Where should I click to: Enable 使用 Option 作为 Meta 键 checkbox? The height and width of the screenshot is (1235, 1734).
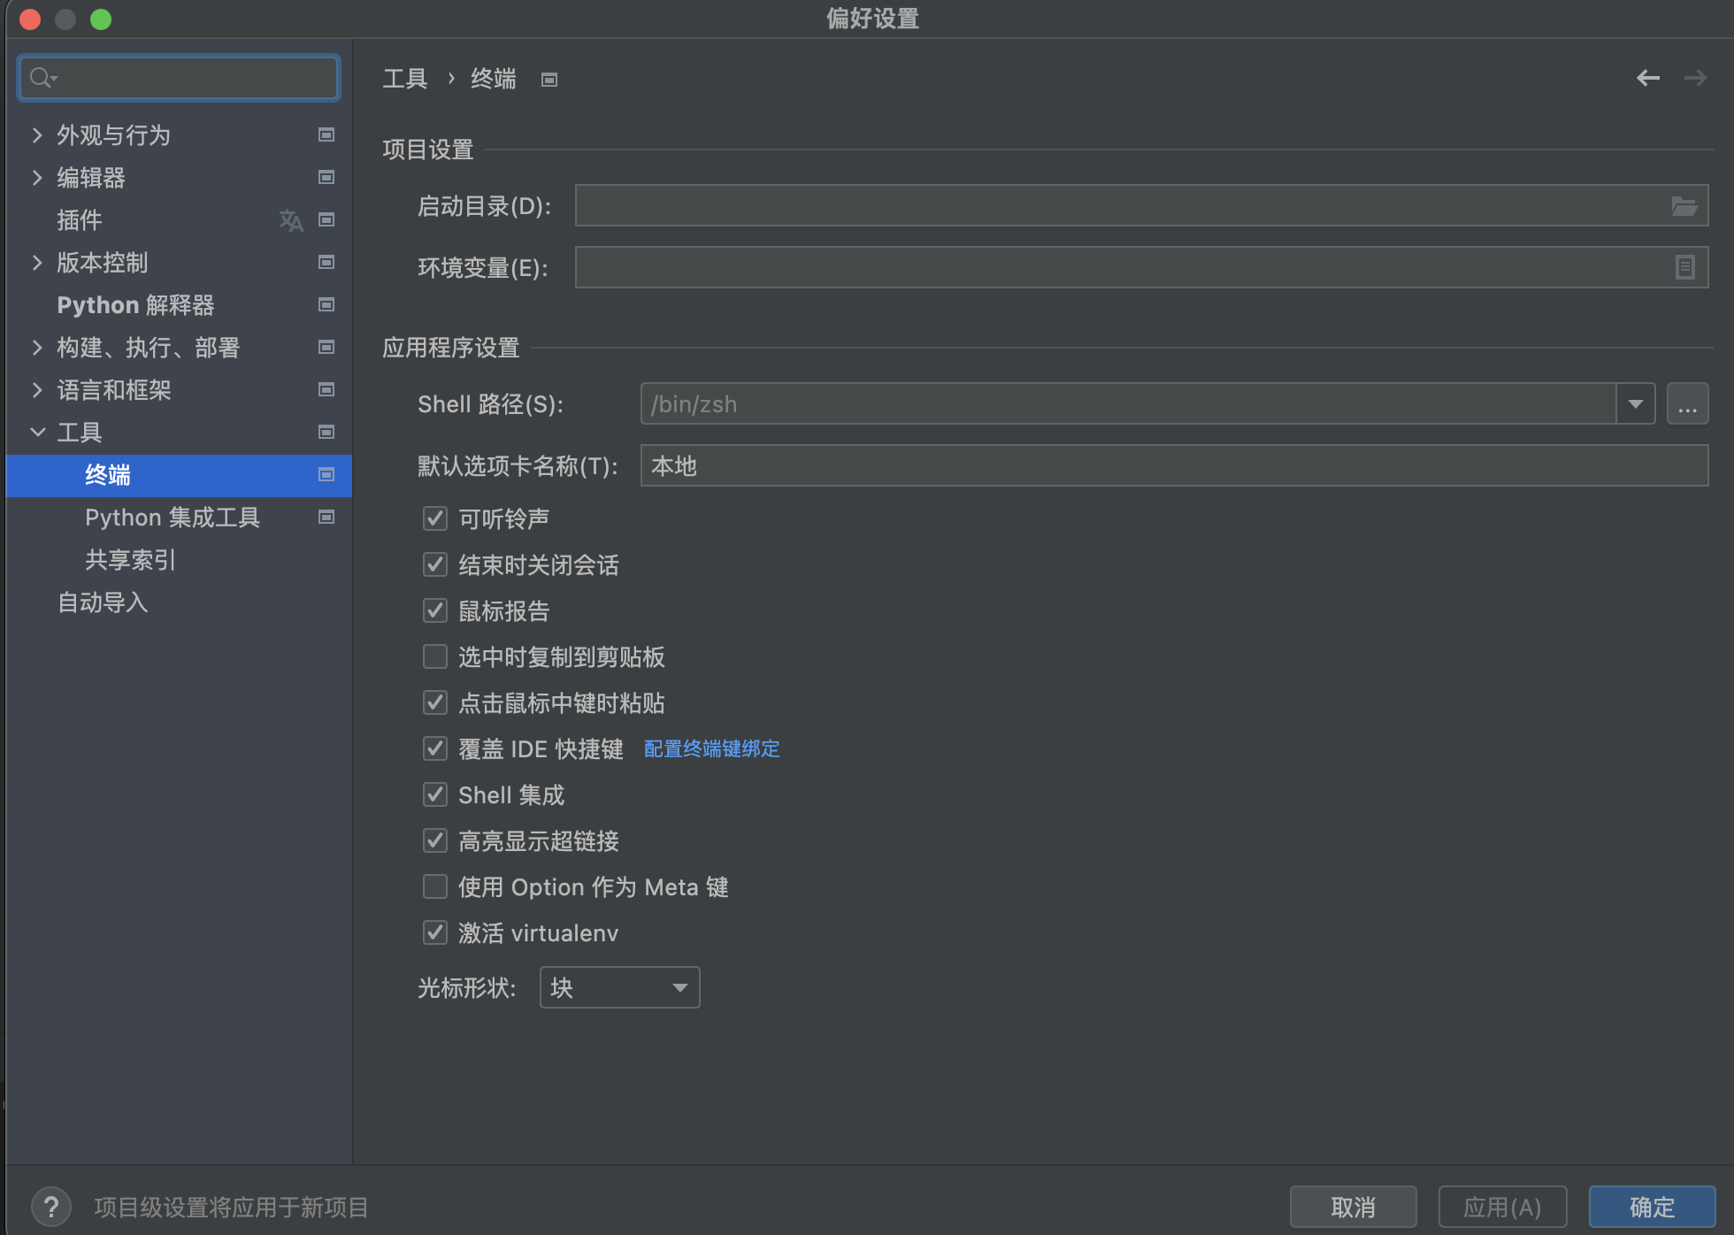435,886
